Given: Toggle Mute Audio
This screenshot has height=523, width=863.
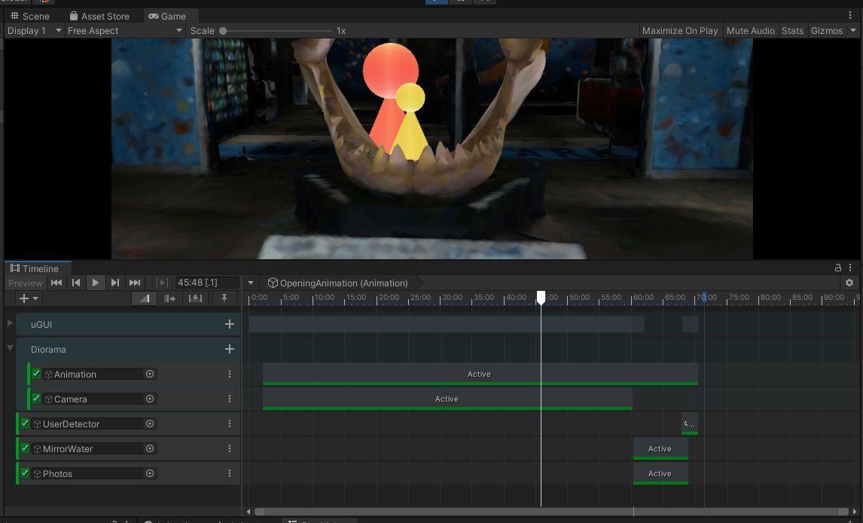Looking at the screenshot, I should pos(750,31).
